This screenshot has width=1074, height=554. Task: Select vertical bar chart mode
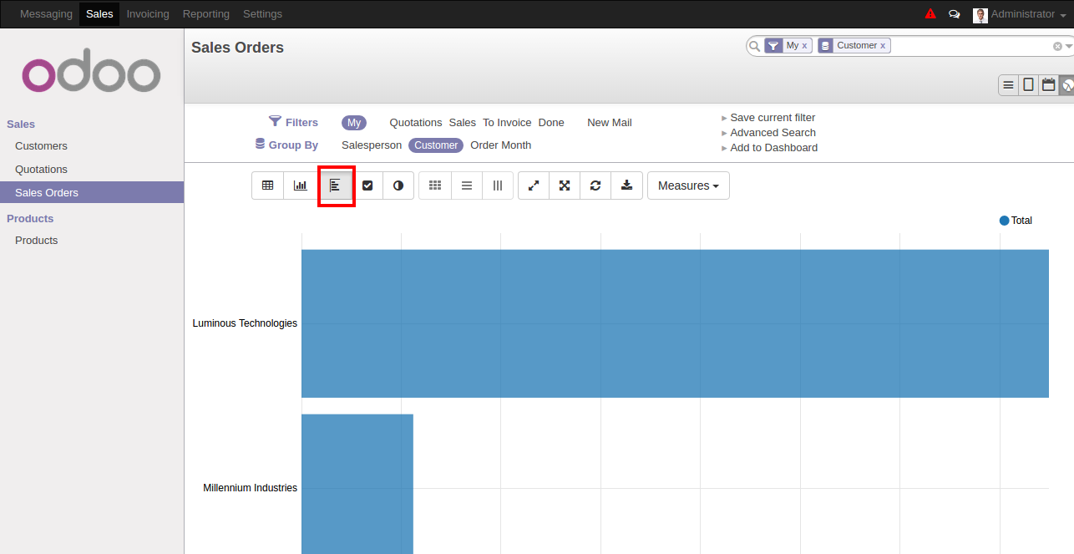pyautogui.click(x=300, y=186)
